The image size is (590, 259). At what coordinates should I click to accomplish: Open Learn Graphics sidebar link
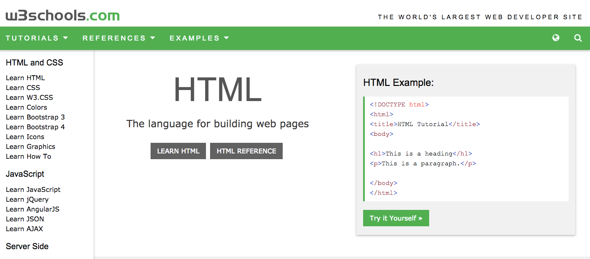(x=30, y=146)
